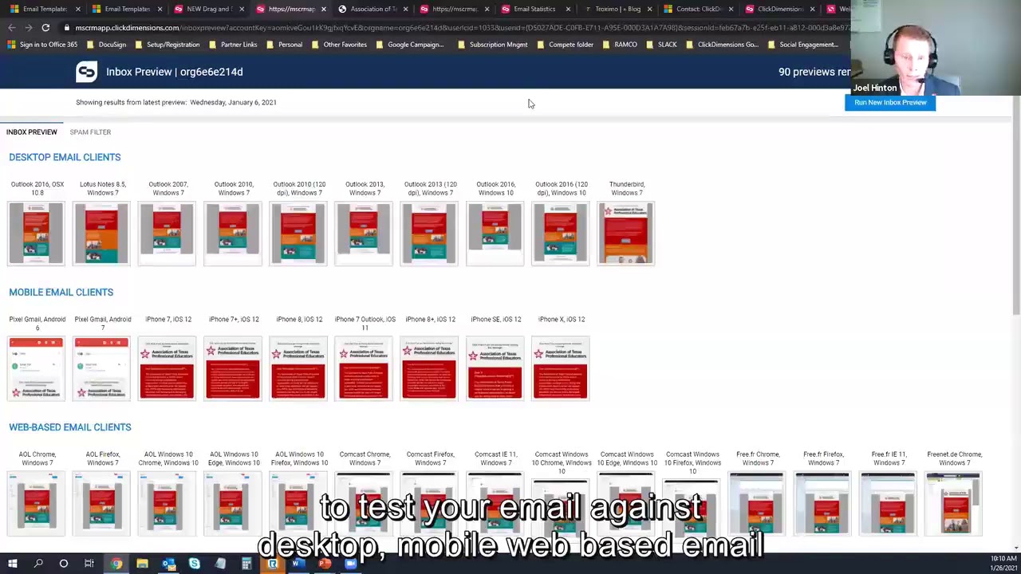Switch to Email Statistics browser tab
The width and height of the screenshot is (1021, 574).
[534, 9]
